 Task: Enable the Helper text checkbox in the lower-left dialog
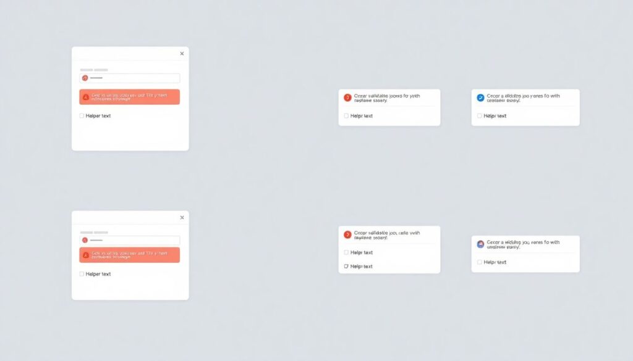click(x=82, y=274)
